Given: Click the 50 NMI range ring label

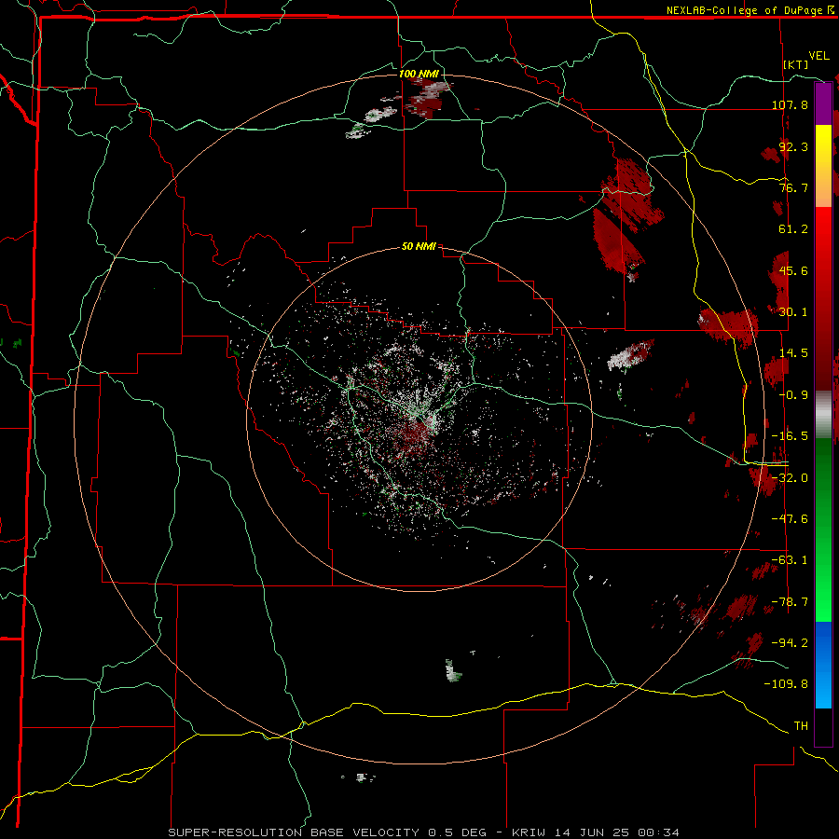Looking at the screenshot, I should (x=419, y=246).
